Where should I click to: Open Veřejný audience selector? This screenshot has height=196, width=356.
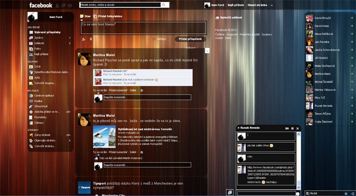[x=159, y=39]
